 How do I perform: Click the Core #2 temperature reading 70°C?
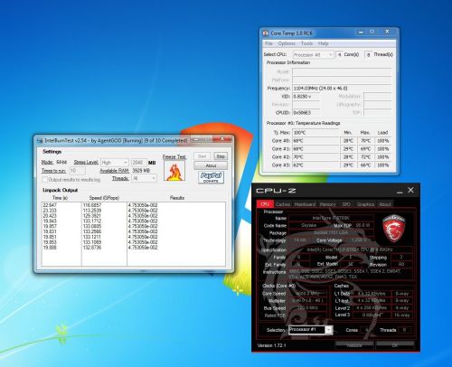point(315,157)
